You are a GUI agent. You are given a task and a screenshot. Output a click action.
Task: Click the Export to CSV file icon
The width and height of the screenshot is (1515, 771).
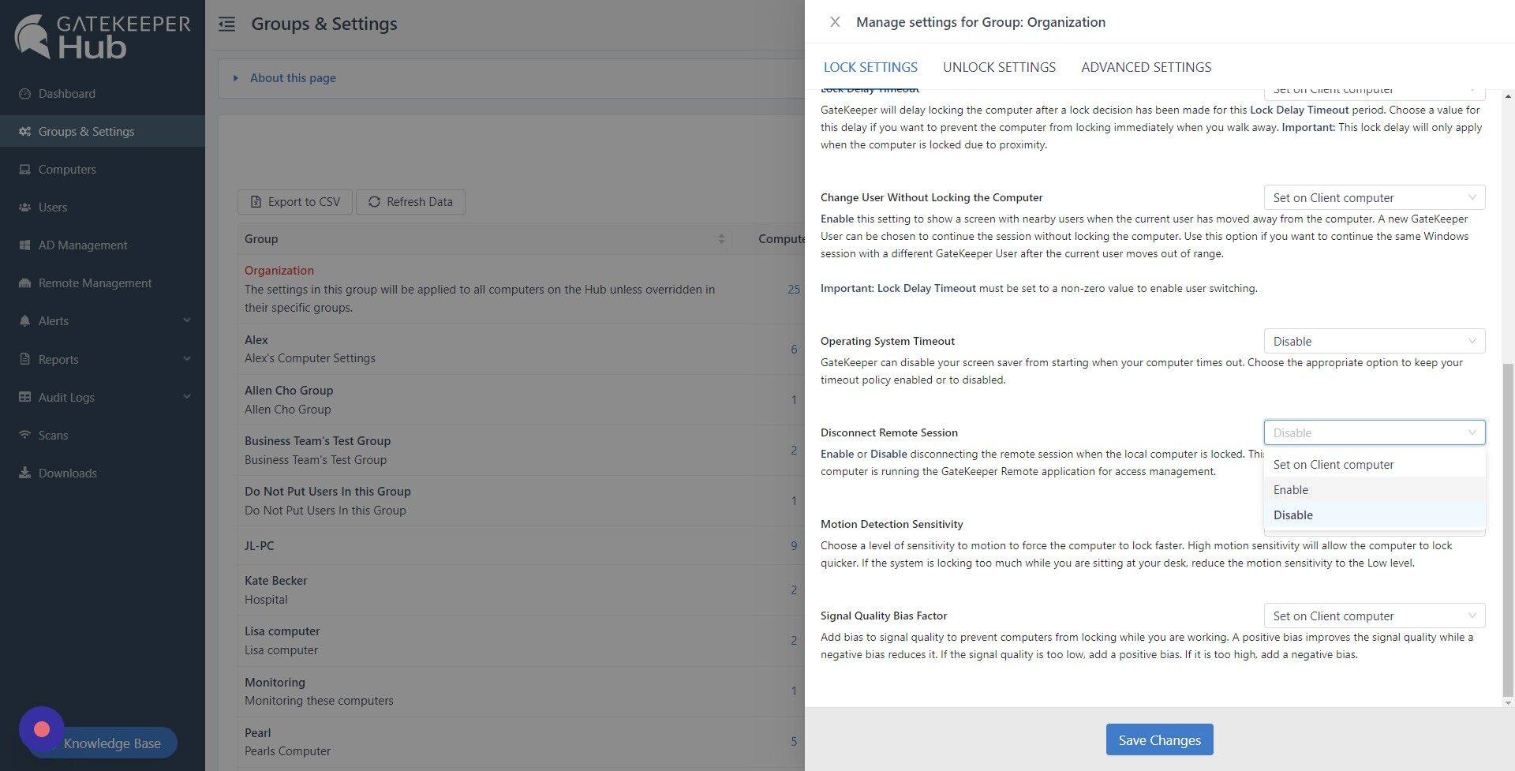point(256,202)
